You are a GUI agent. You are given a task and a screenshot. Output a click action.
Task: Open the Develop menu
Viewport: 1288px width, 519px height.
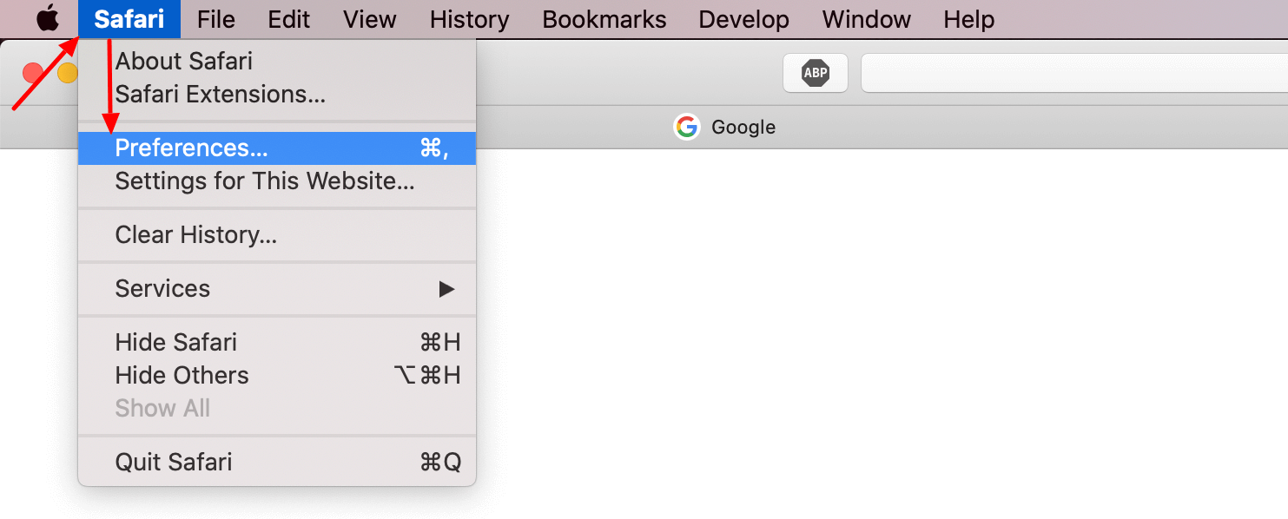click(744, 19)
